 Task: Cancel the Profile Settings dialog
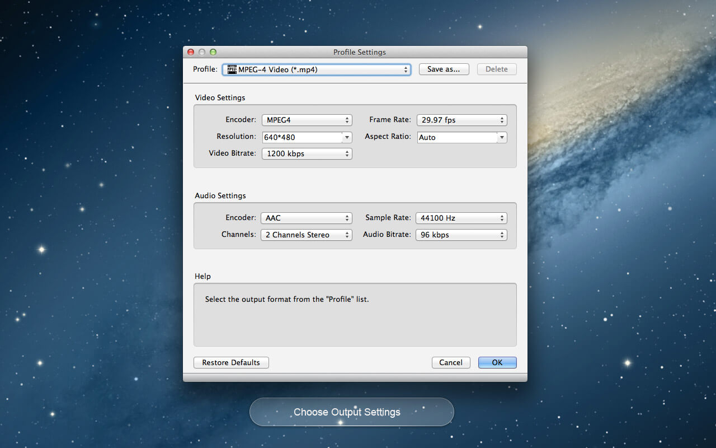(451, 362)
